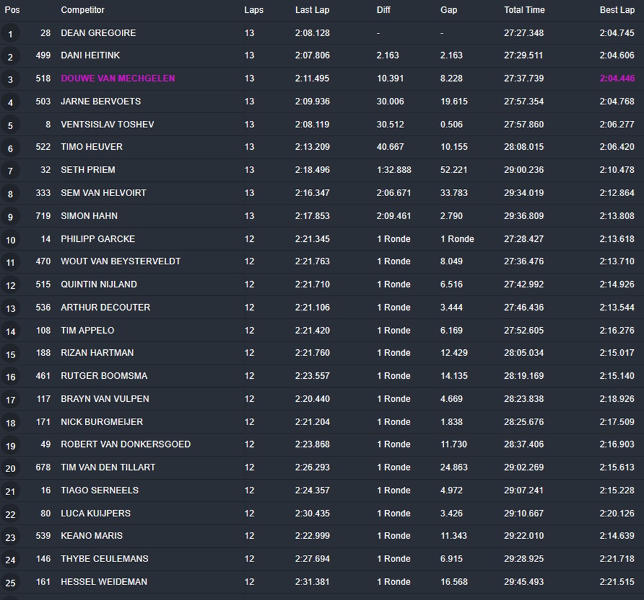The image size is (644, 600).
Task: Click the position 25 circle badge
Action: tap(10, 583)
